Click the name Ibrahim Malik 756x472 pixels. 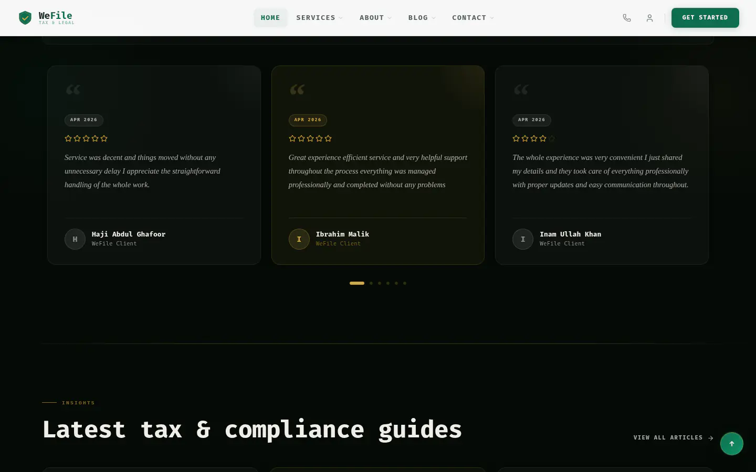(342, 234)
